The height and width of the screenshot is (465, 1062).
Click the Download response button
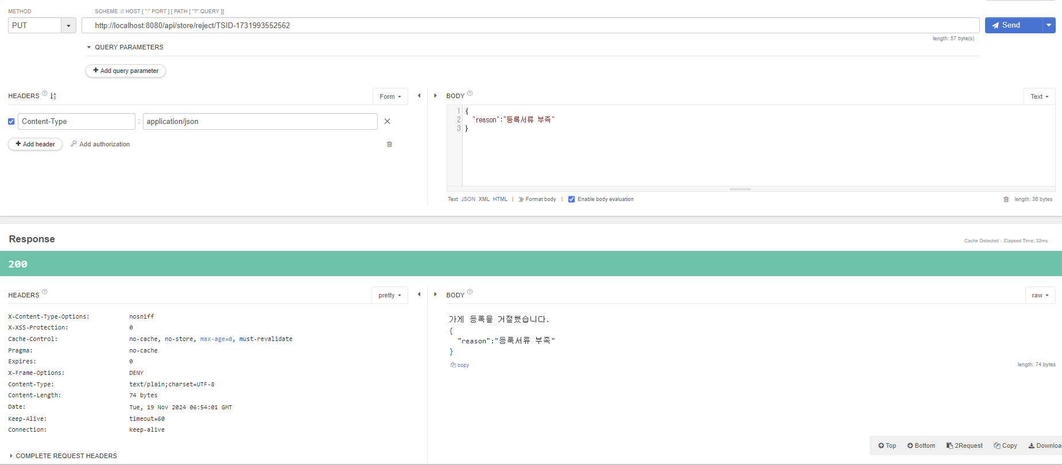coord(1044,445)
